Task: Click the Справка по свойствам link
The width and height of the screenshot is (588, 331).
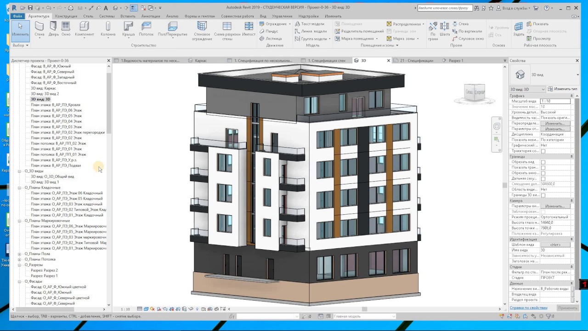Action: [x=529, y=308]
